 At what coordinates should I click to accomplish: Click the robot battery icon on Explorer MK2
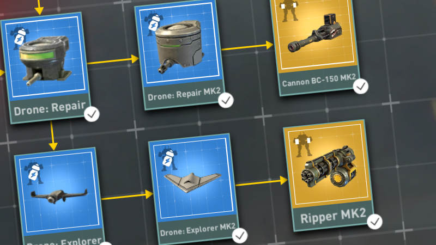click(x=168, y=158)
